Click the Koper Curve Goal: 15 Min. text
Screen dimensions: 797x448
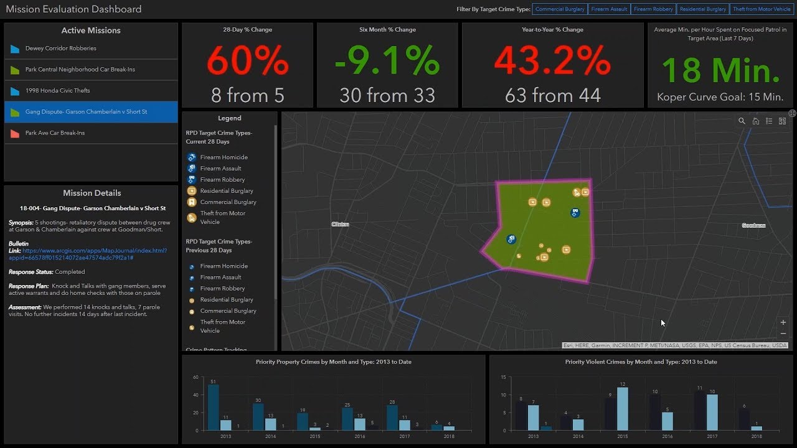(720, 98)
